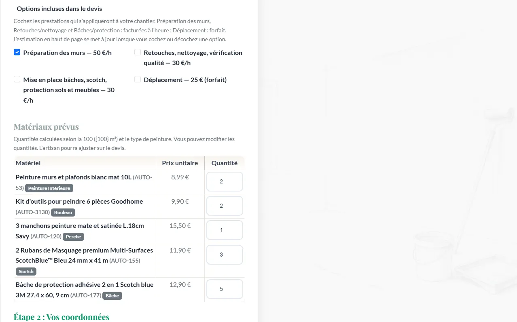Image resolution: width=517 pixels, height=322 pixels.
Task: Click the Quantité column header
Action: (225, 163)
